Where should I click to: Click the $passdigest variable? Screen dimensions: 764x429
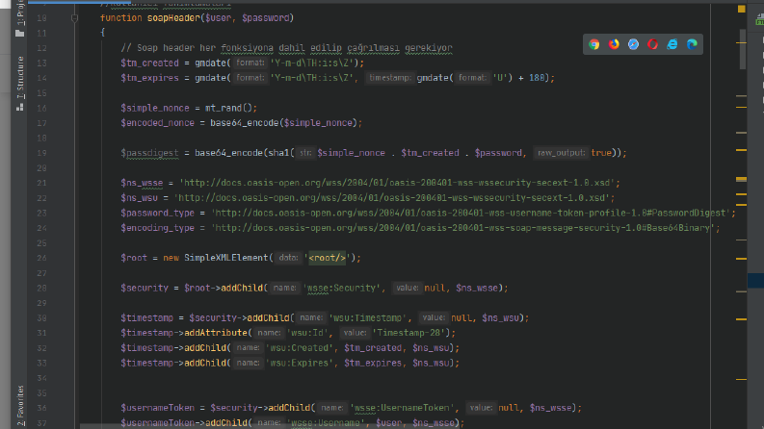click(x=149, y=153)
